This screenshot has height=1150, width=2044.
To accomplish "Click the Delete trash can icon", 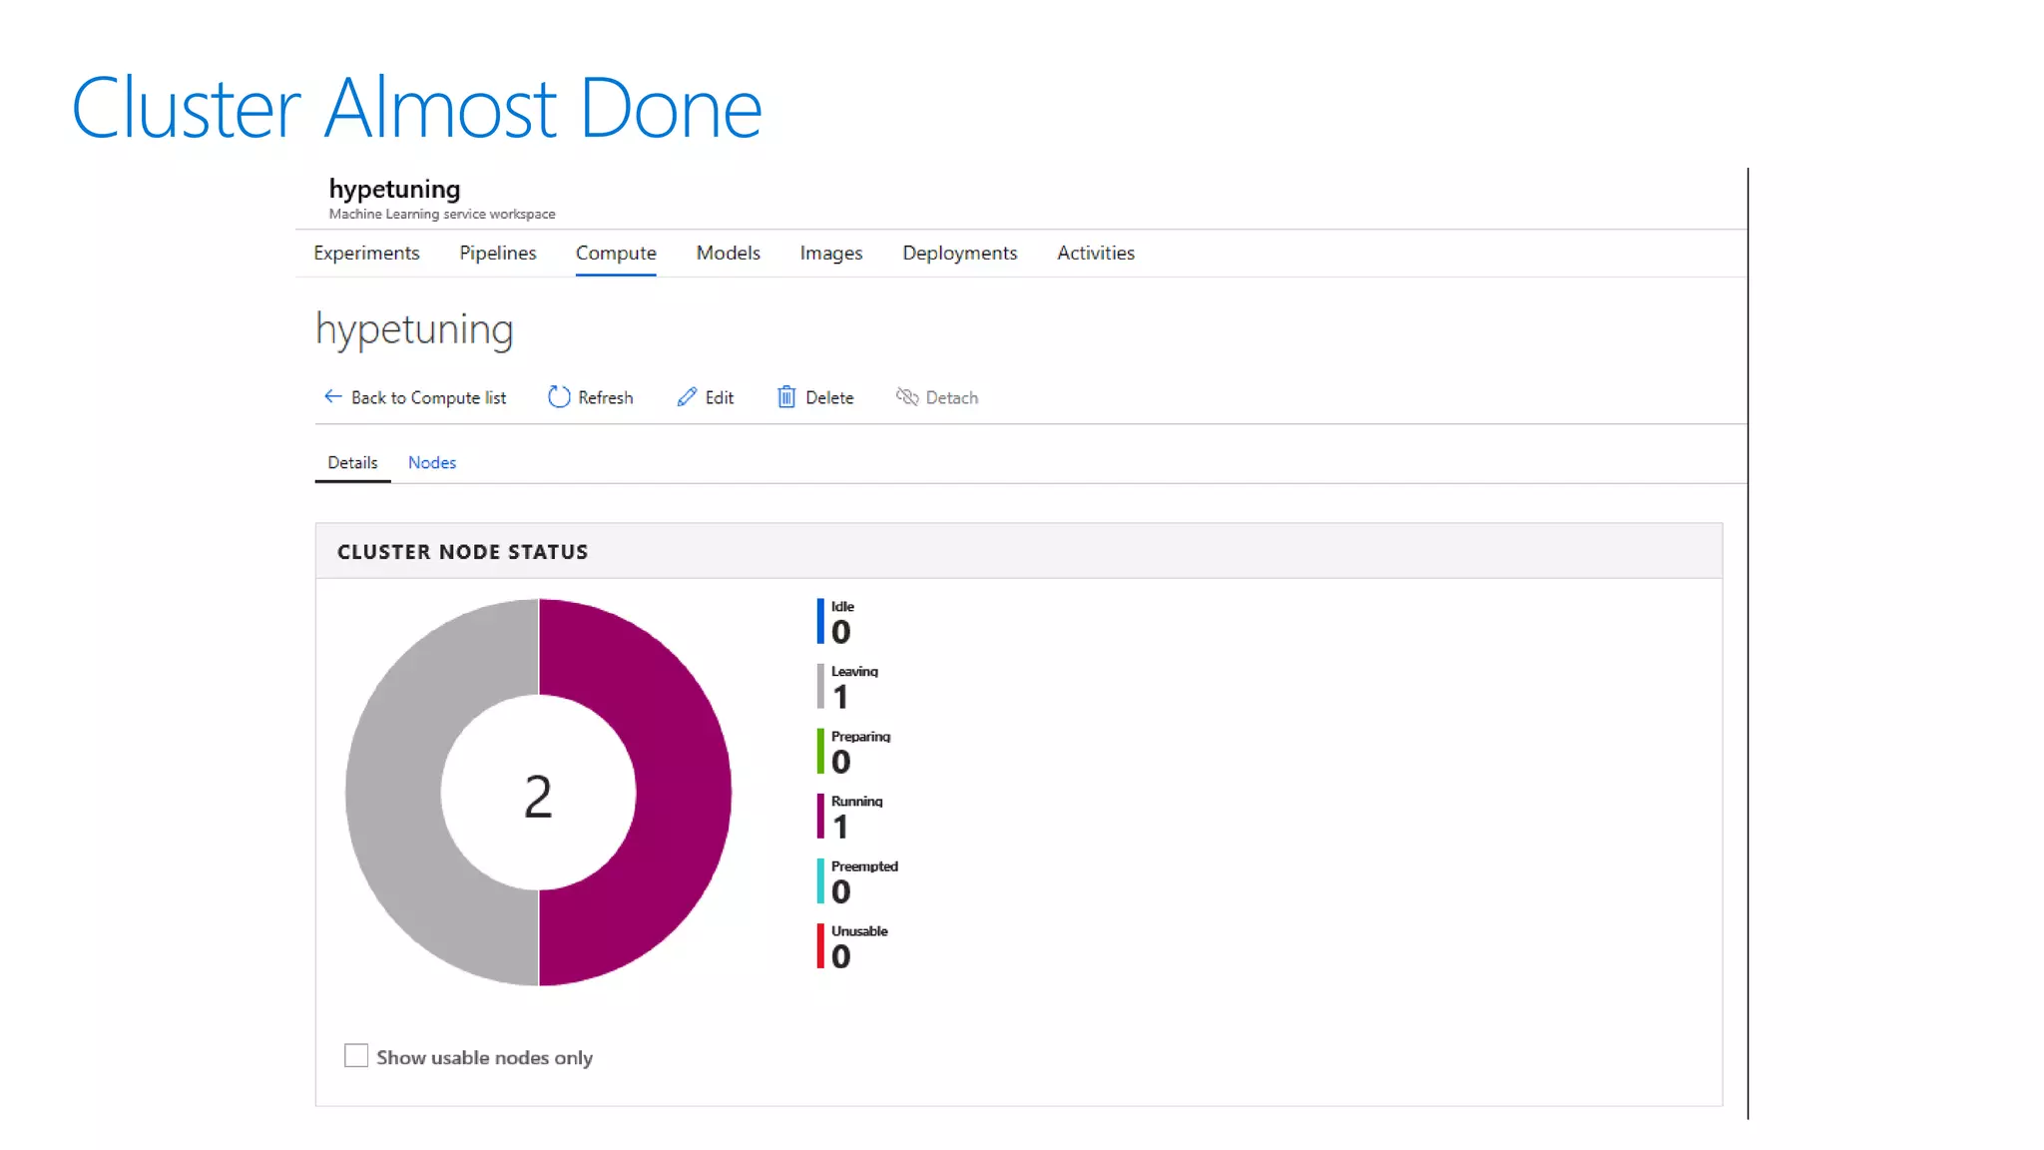I will 786,397.
